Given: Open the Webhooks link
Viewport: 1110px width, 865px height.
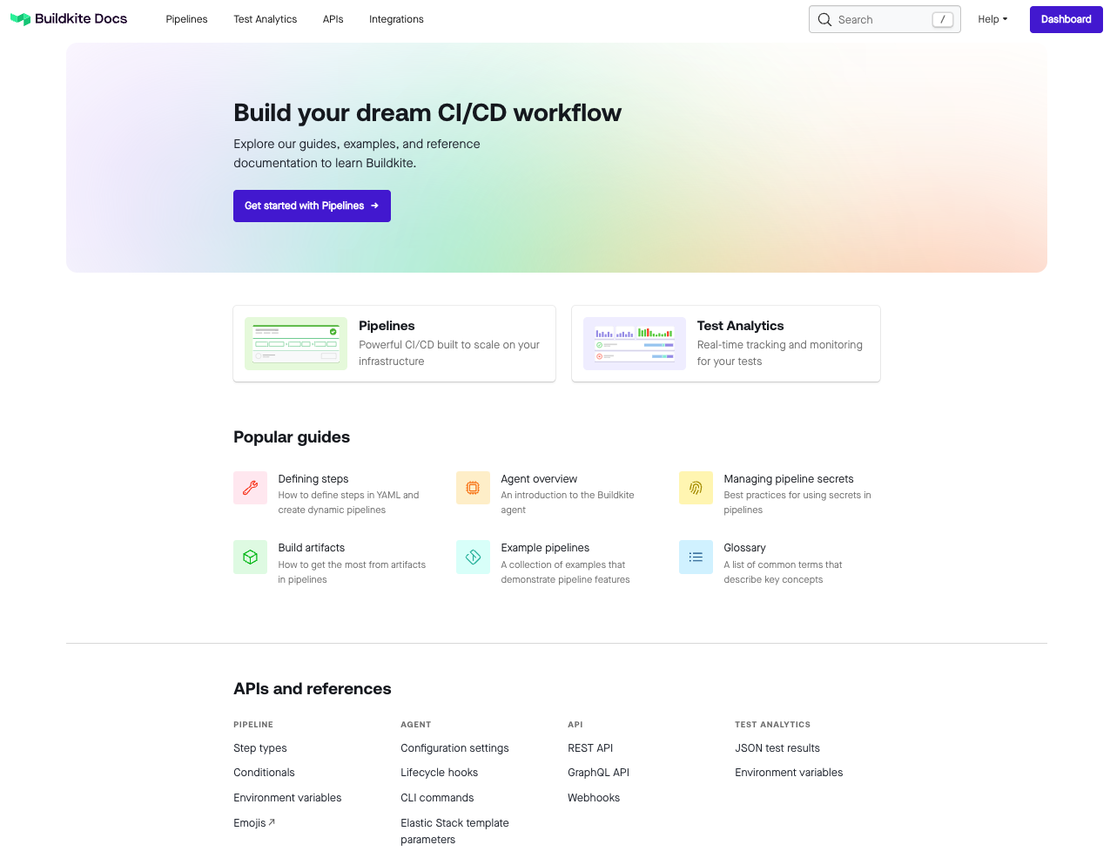Looking at the screenshot, I should 594,798.
